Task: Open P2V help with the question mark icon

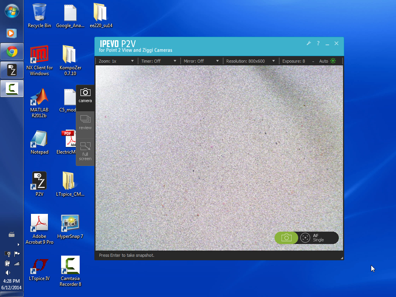Action: [x=318, y=43]
